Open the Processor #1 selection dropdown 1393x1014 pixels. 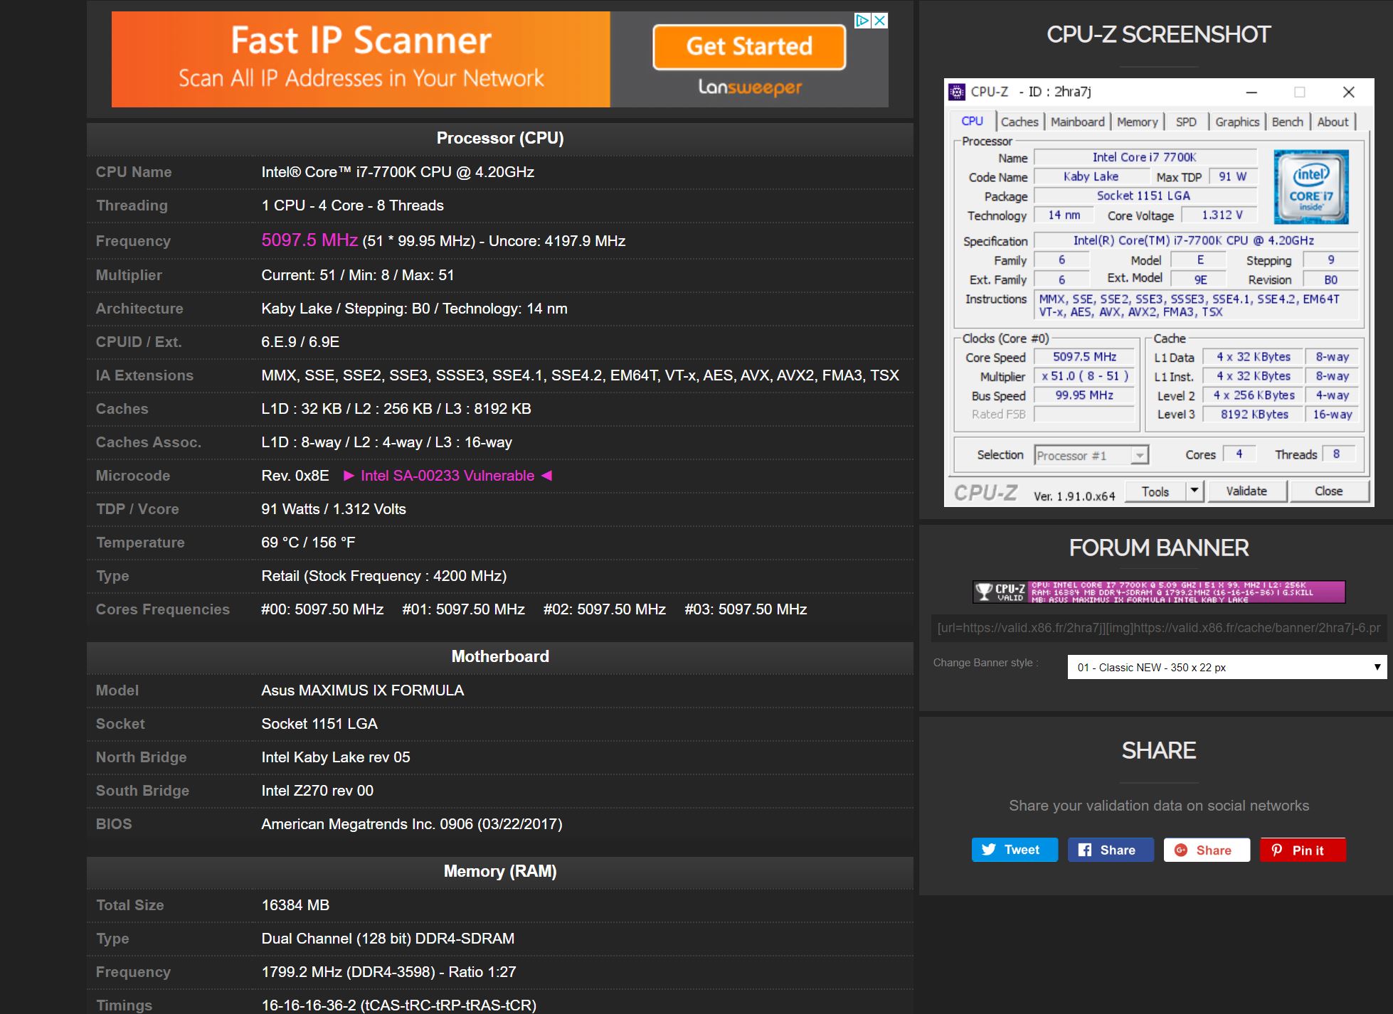coord(1091,455)
